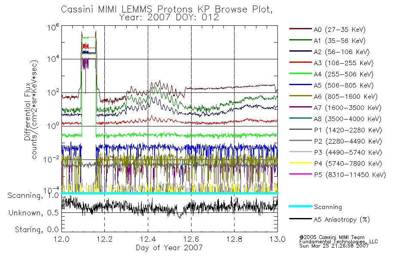Click the 12.8 x-axis tick label

(234, 239)
